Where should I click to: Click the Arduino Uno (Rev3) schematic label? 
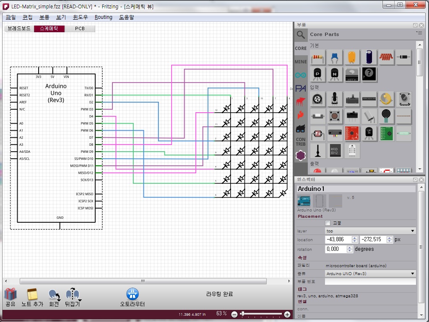point(56,93)
